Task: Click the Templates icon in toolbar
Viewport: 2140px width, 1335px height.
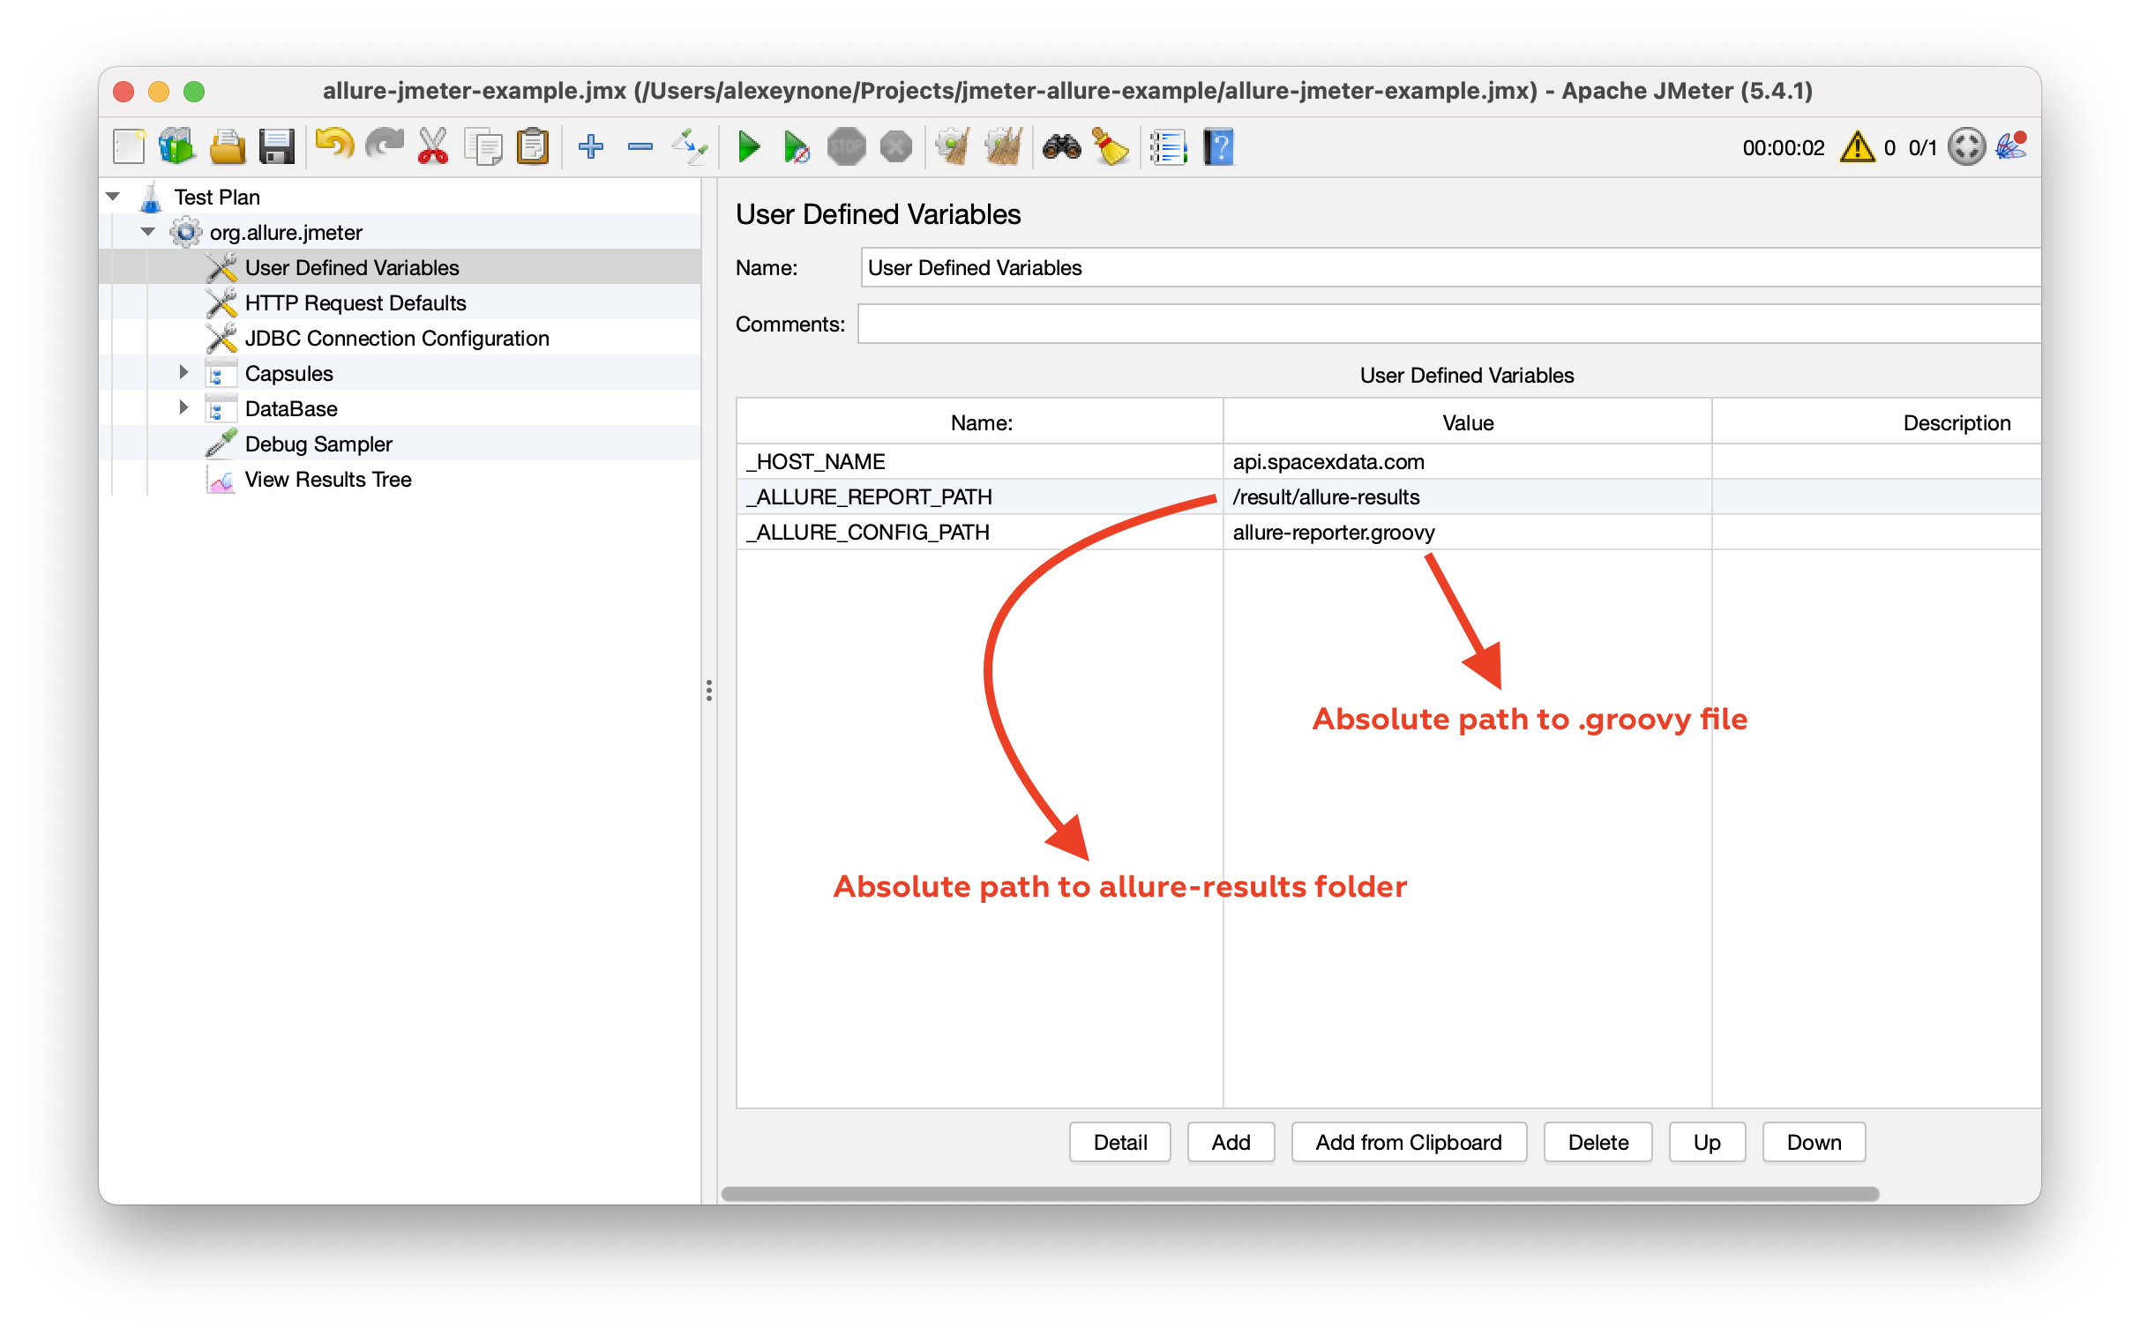Action: [176, 146]
